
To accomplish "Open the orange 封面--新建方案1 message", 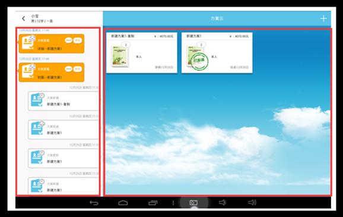I will pyautogui.click(x=52, y=73).
